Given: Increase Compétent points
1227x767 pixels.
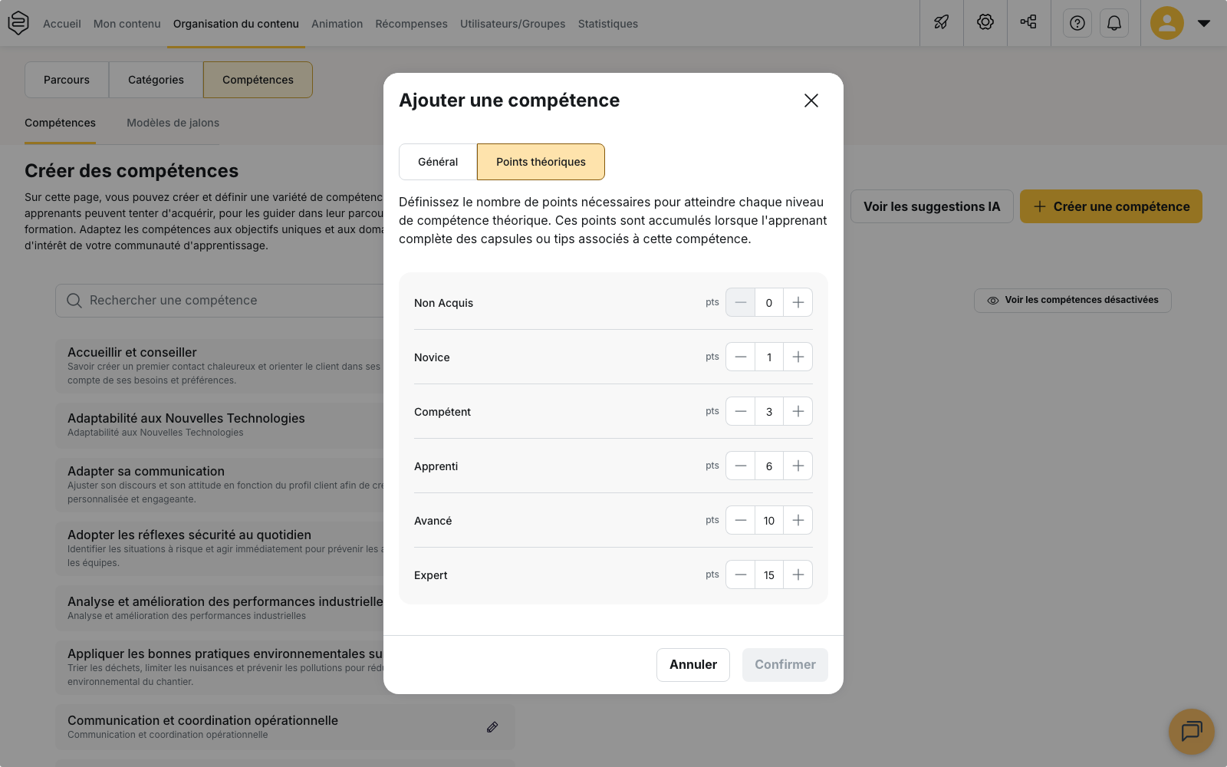Looking at the screenshot, I should pyautogui.click(x=798, y=411).
